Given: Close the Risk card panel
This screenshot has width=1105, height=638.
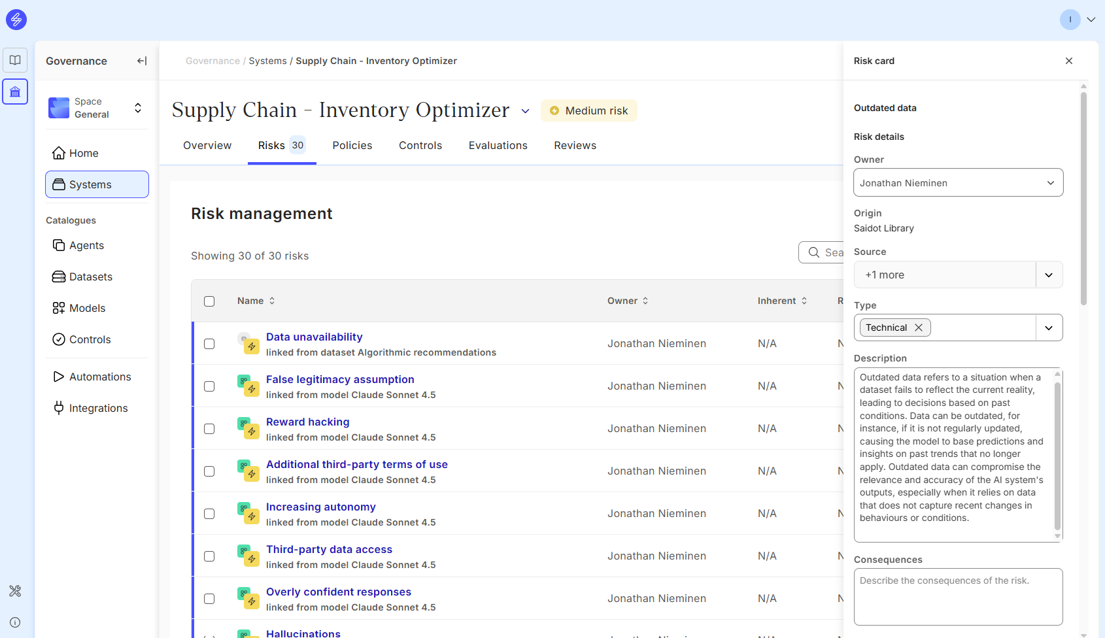Looking at the screenshot, I should coord(1069,61).
